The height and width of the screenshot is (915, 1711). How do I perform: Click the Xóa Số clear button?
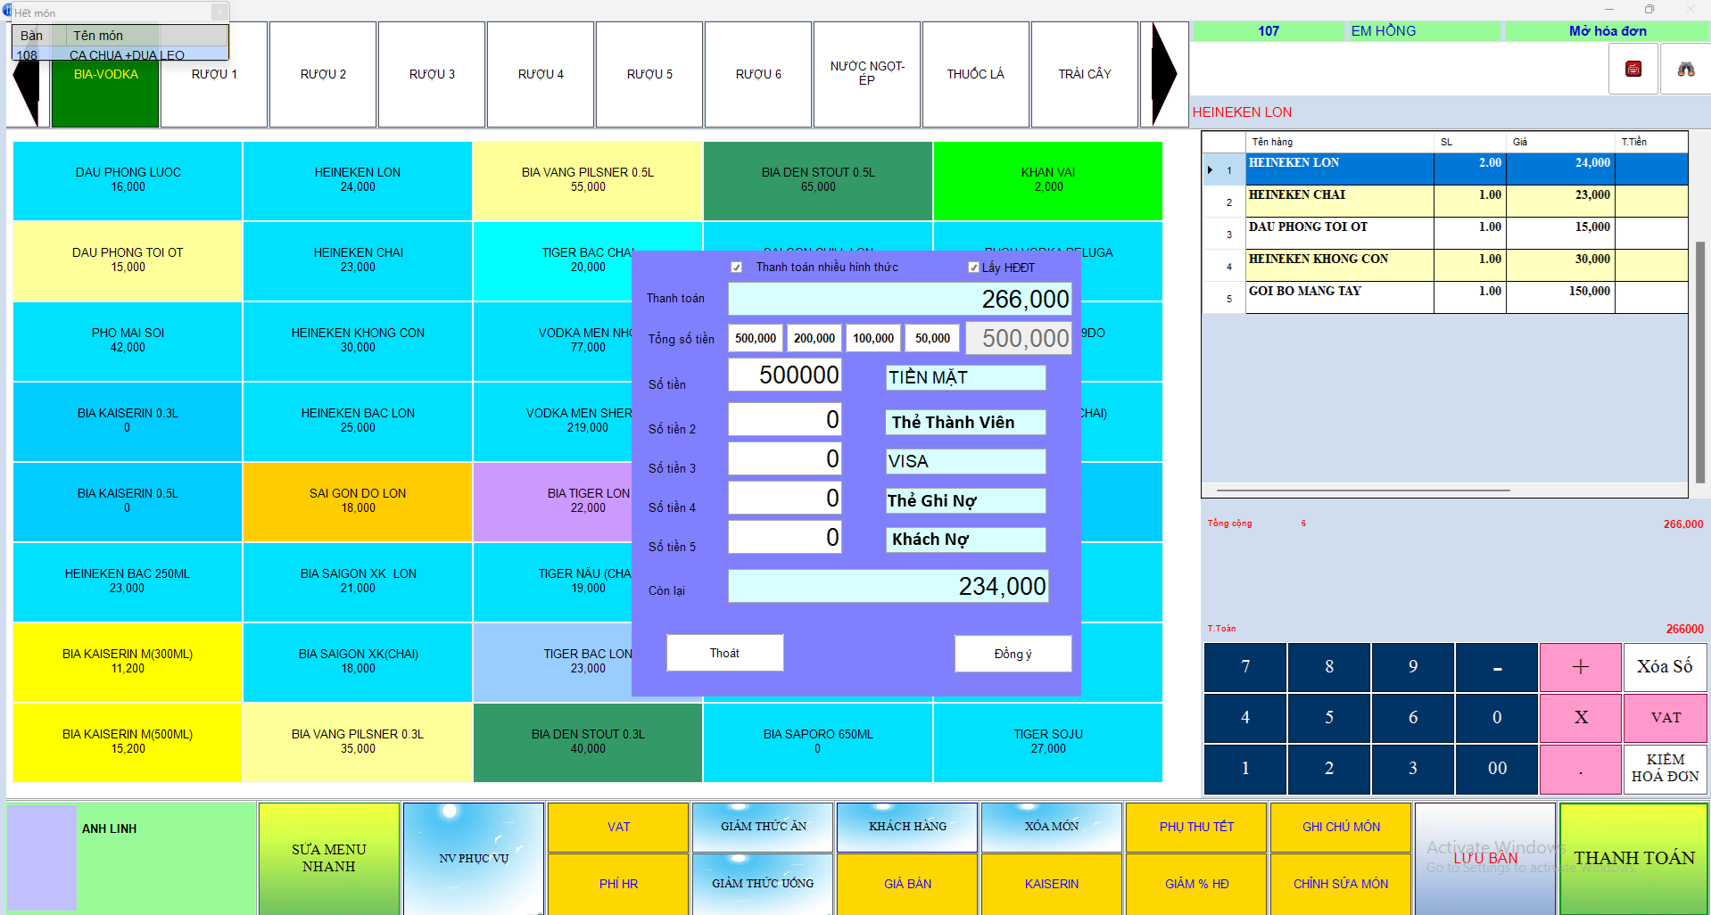click(1665, 667)
